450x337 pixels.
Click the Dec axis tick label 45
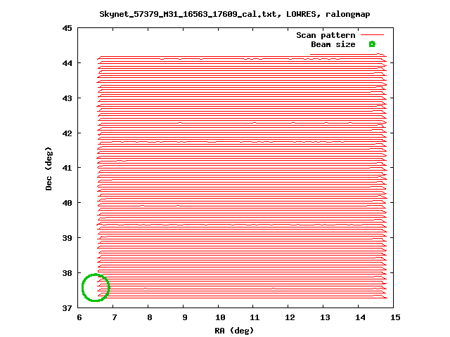click(67, 28)
